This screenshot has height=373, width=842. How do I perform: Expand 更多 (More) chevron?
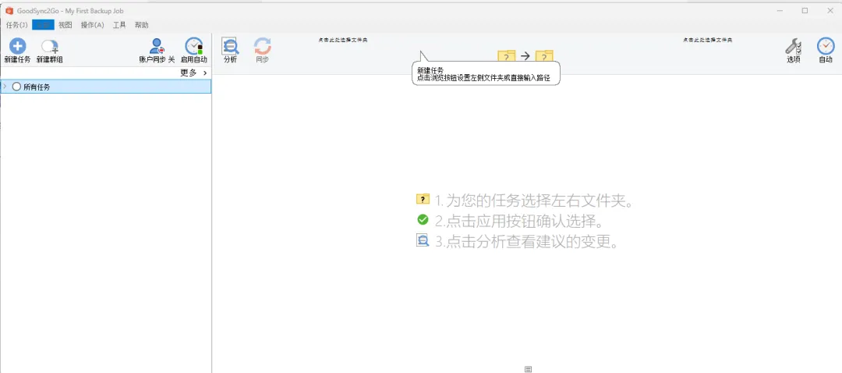pyautogui.click(x=205, y=73)
